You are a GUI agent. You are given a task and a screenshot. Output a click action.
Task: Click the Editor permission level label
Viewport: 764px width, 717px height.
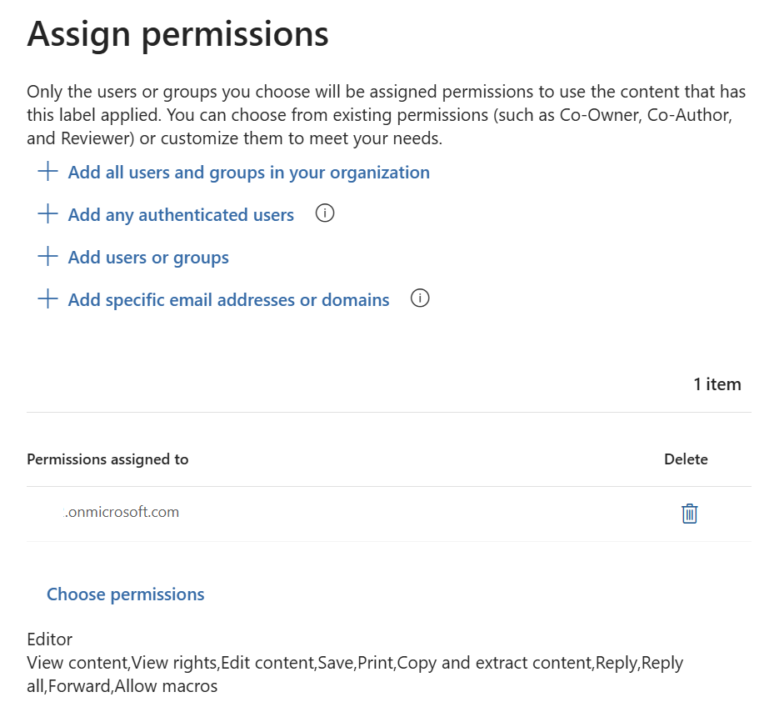50,639
